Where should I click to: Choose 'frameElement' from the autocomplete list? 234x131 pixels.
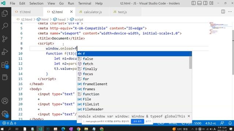(x=133, y=84)
